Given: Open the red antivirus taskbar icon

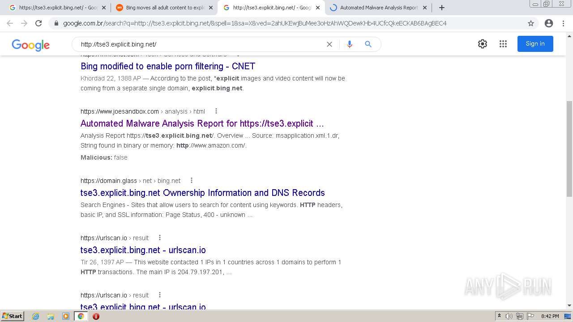Looking at the screenshot, I should click(x=96, y=316).
